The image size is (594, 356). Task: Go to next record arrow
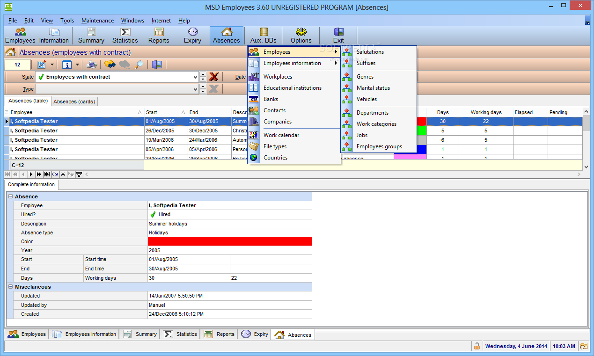(x=31, y=174)
